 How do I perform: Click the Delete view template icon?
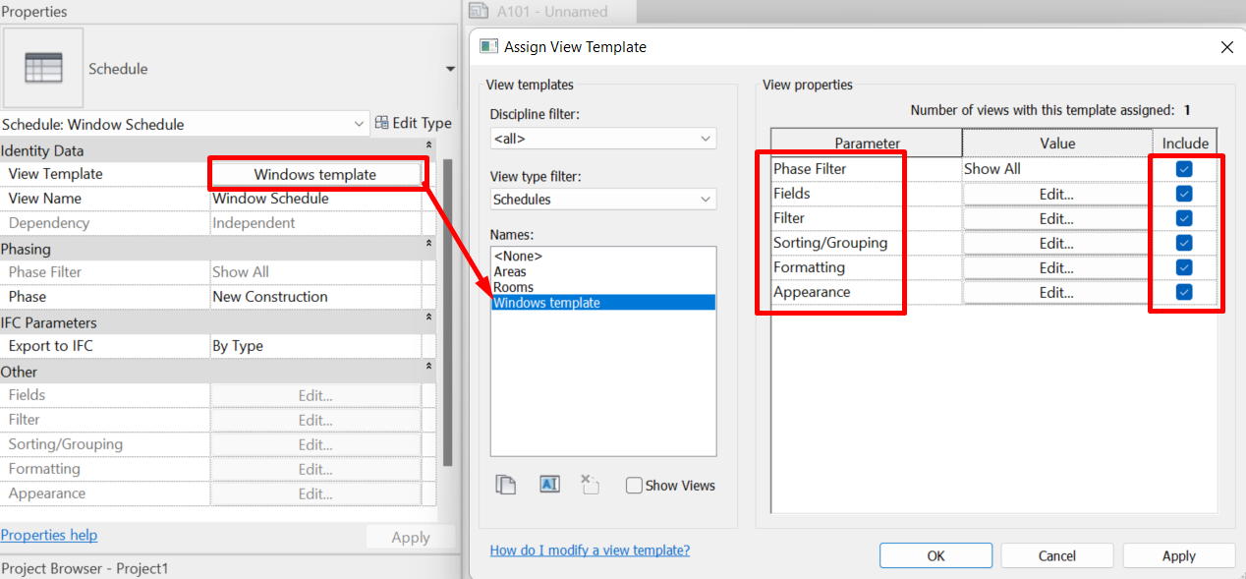(x=590, y=484)
